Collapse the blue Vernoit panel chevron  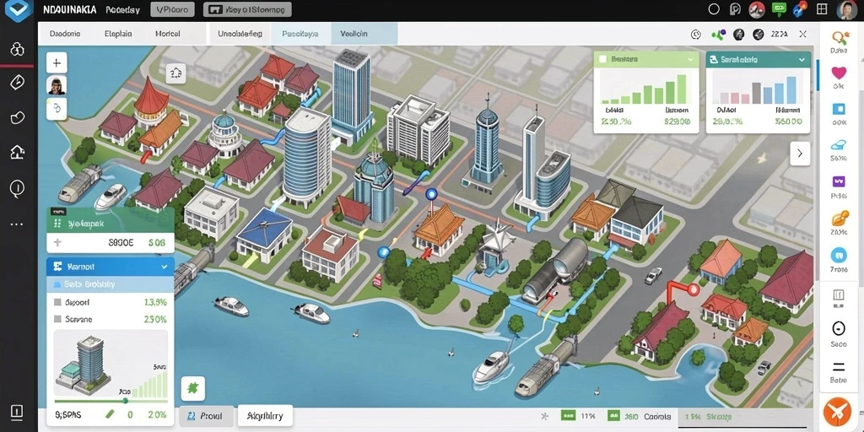coord(165,267)
